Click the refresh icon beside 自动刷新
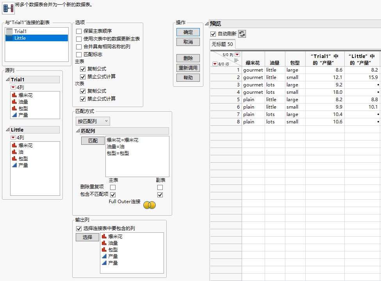 point(242,34)
